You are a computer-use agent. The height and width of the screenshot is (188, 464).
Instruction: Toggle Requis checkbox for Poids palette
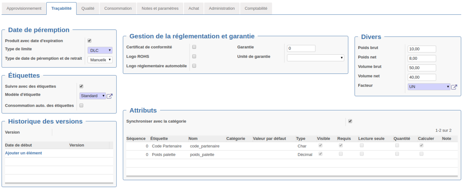click(341, 154)
